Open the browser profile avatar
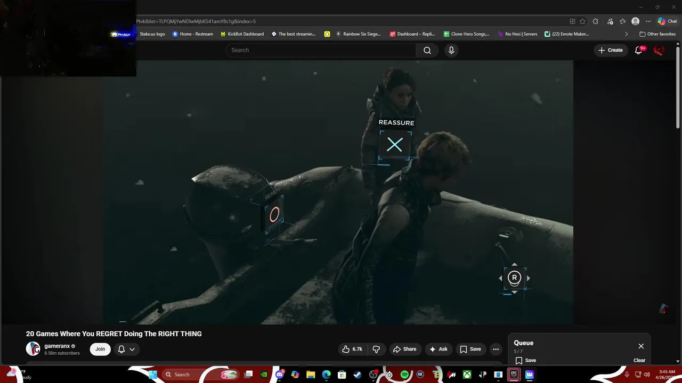Screen dimensions: 682x383 point(635,21)
